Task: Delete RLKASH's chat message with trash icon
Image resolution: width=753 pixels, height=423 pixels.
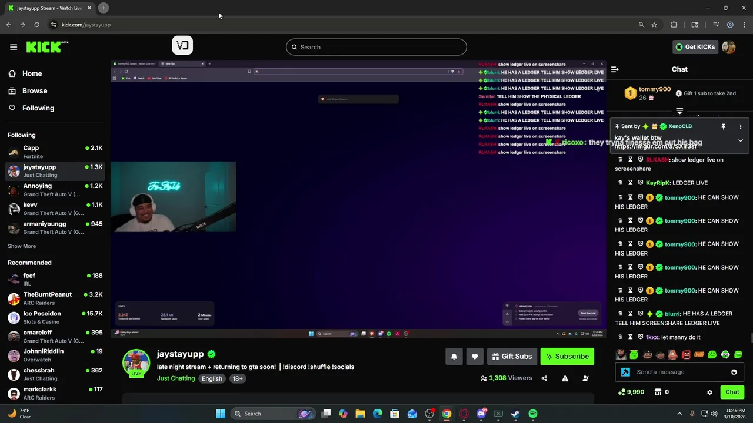Action: tap(620, 160)
